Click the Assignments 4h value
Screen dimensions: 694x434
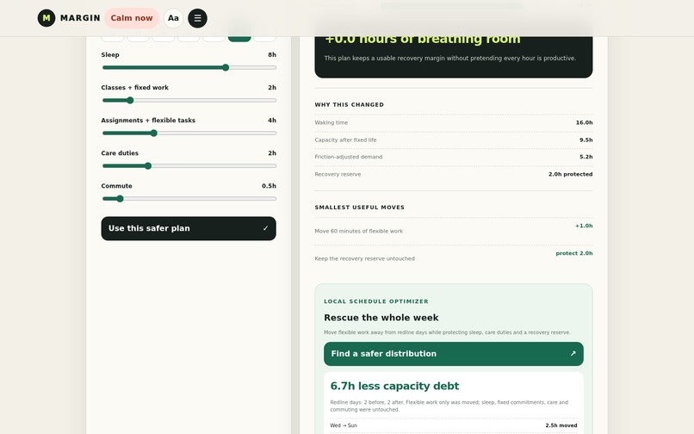click(x=272, y=121)
